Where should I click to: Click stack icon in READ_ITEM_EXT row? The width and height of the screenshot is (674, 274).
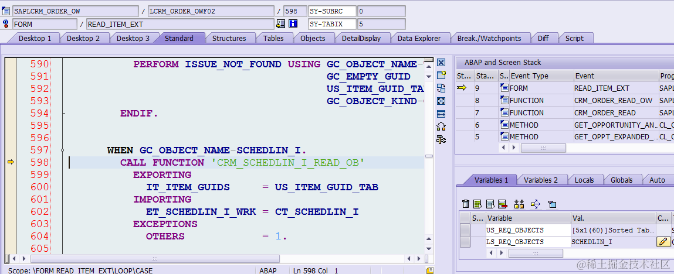click(504, 88)
